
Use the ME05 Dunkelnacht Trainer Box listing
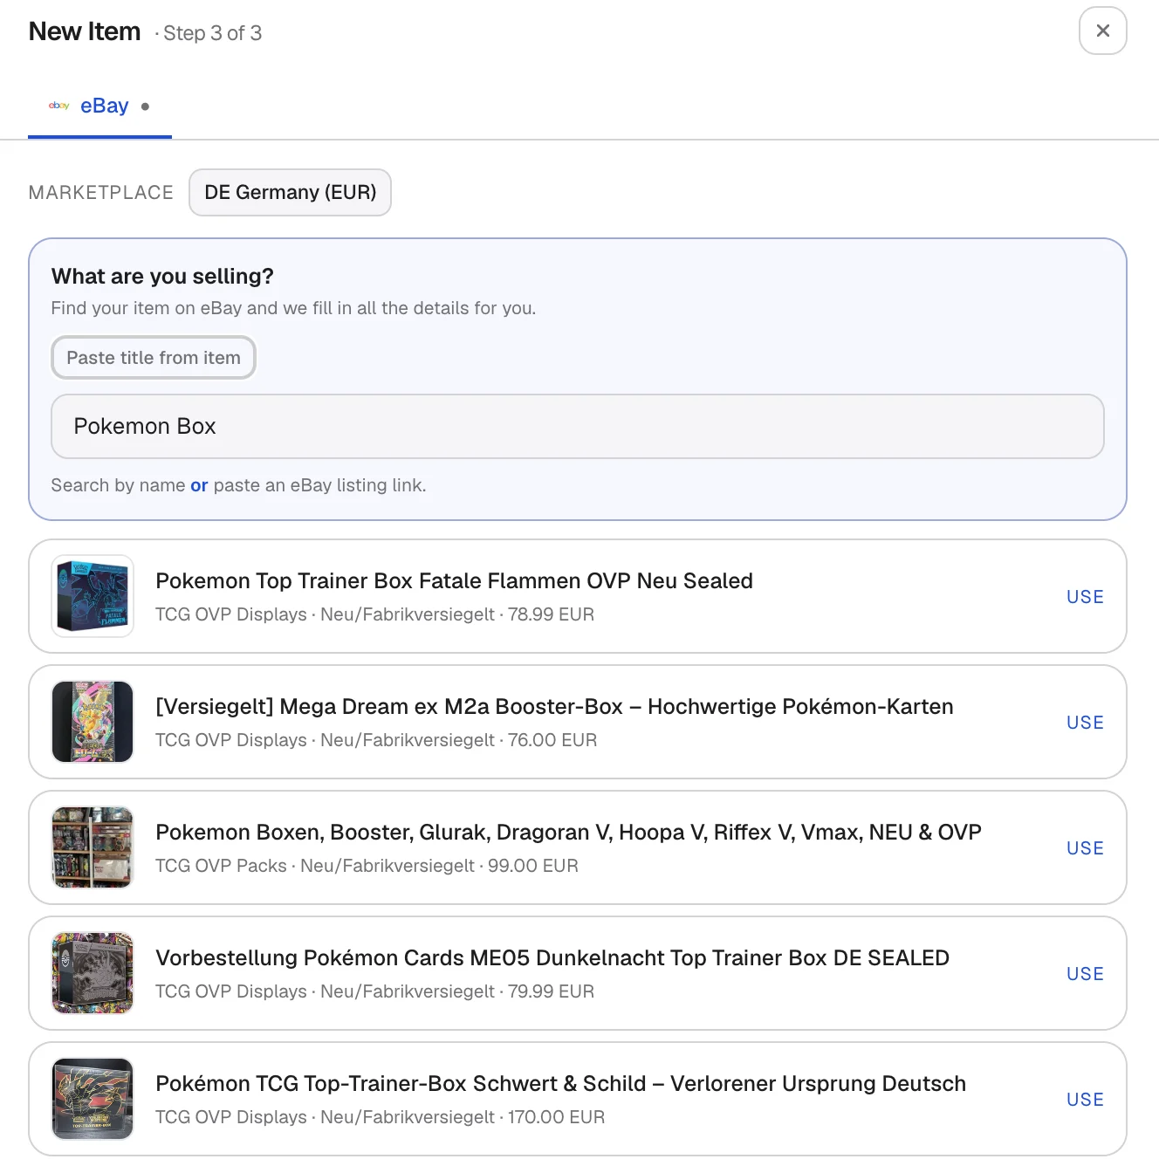1085,974
